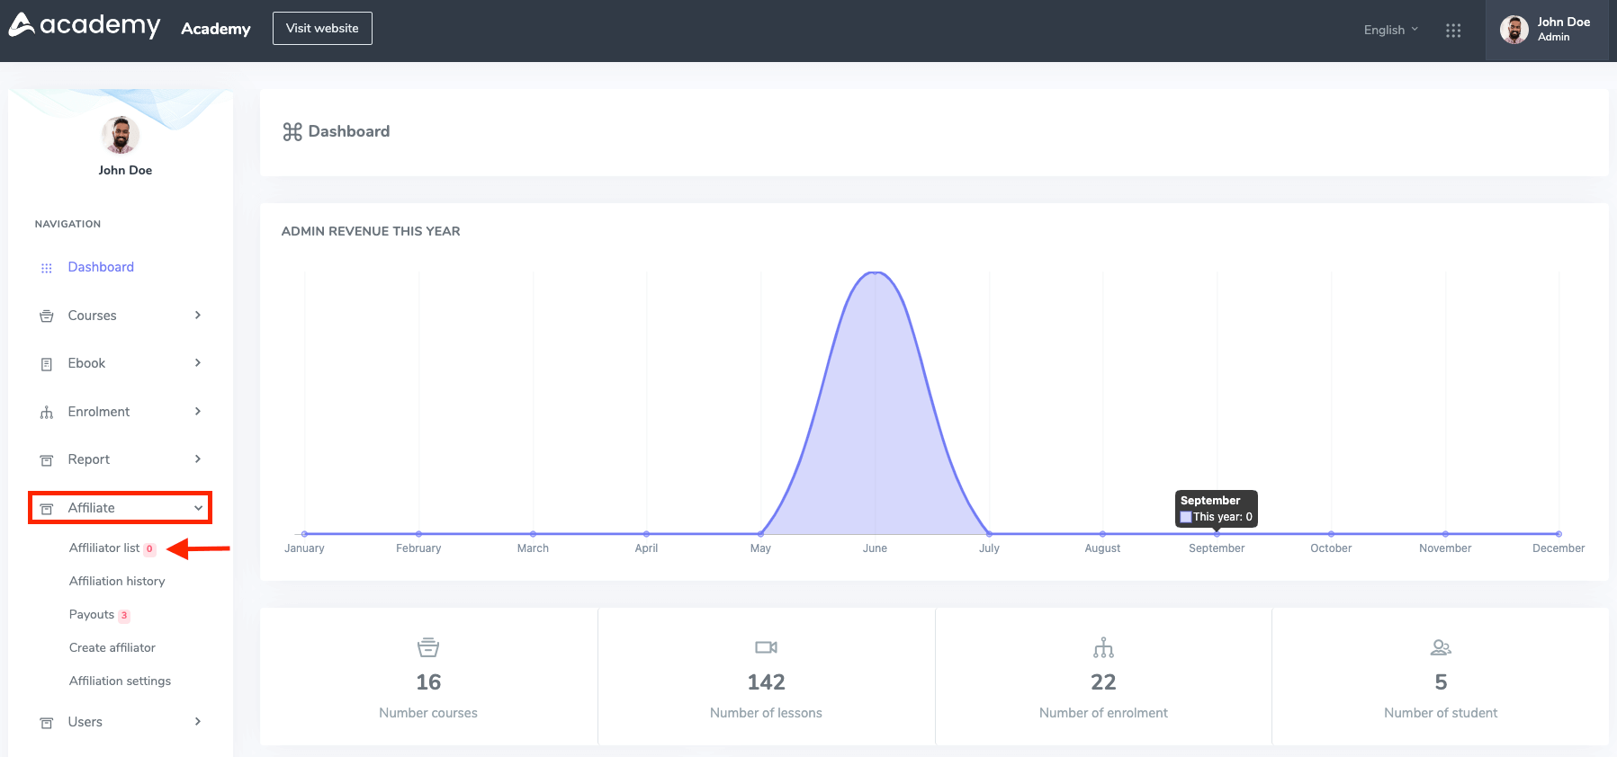Click the Enrolment hierarchy icon in sidebar

(x=47, y=413)
